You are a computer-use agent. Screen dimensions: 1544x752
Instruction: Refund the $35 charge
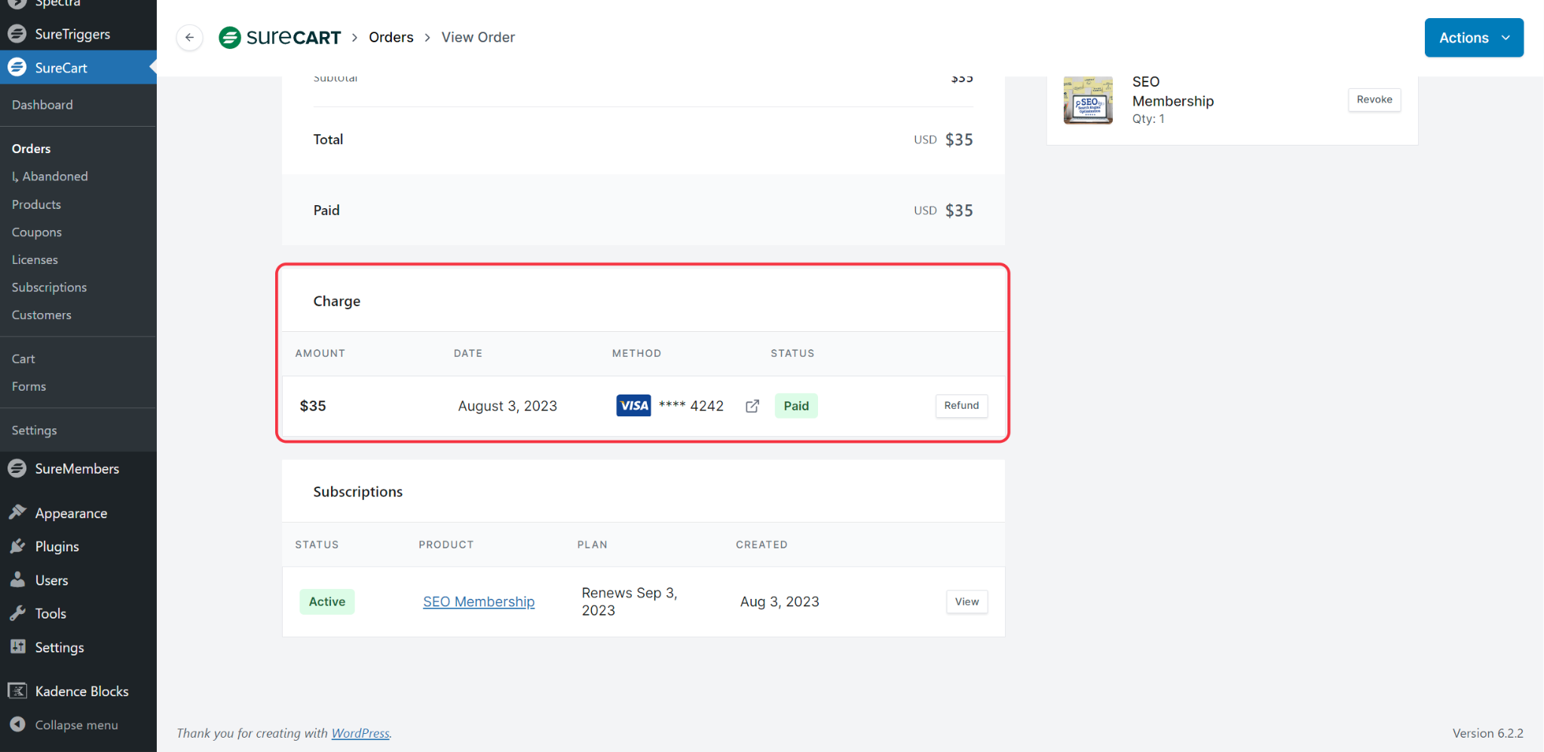[x=961, y=406]
